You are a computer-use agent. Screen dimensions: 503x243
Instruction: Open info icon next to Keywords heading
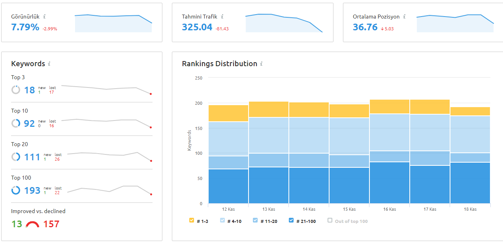[x=49, y=63]
